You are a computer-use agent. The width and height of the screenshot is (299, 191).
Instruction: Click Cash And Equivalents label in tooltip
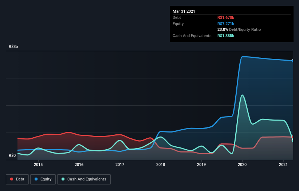(x=192, y=36)
